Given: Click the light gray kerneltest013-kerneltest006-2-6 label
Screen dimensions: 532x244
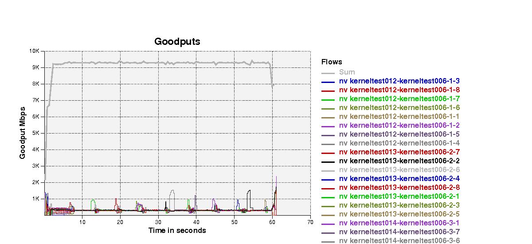Looking at the screenshot, I should [399, 170].
